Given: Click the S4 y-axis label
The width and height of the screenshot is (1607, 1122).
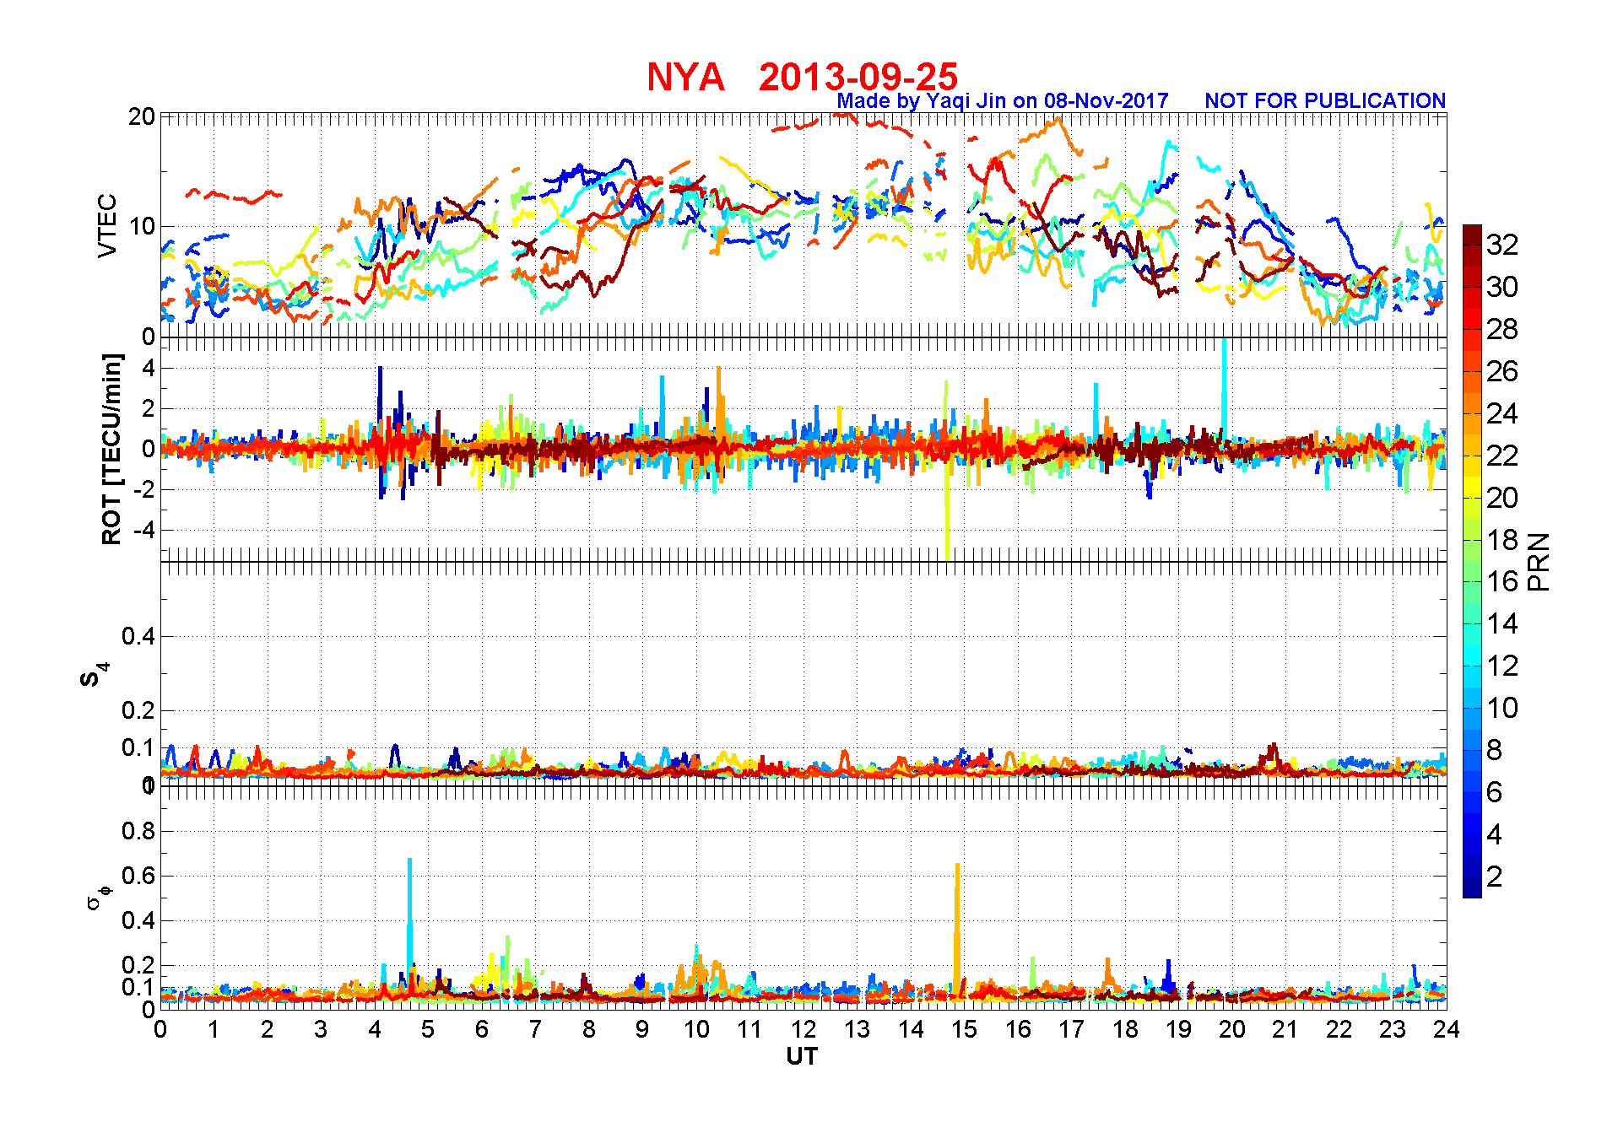Looking at the screenshot, I should click(95, 676).
